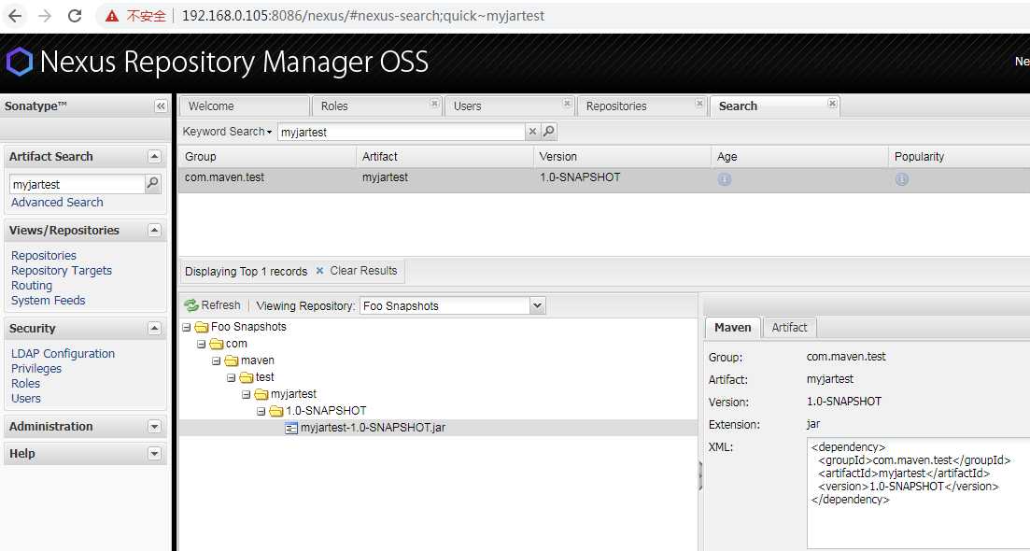Collapse the Security panel
The height and width of the screenshot is (551, 1030).
click(154, 328)
